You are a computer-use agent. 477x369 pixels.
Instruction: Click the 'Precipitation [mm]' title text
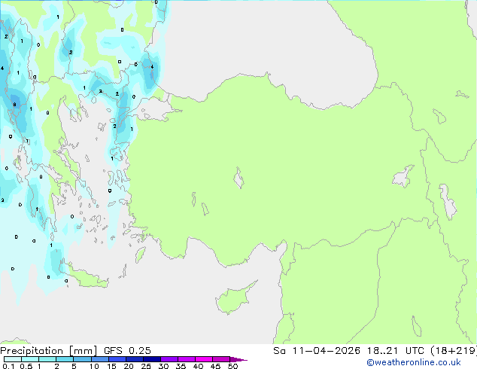(48, 351)
